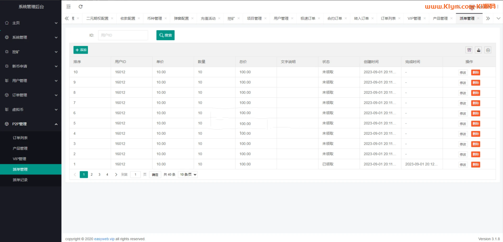Go to page 3 in pagination
This screenshot has width=503, height=242.
tap(99, 175)
